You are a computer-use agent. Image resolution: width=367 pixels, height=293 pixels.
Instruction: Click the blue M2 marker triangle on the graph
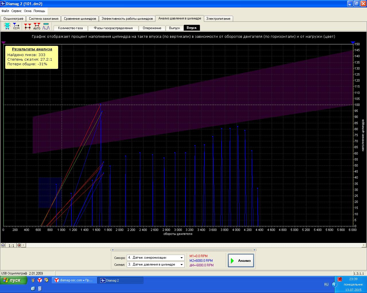point(353,42)
